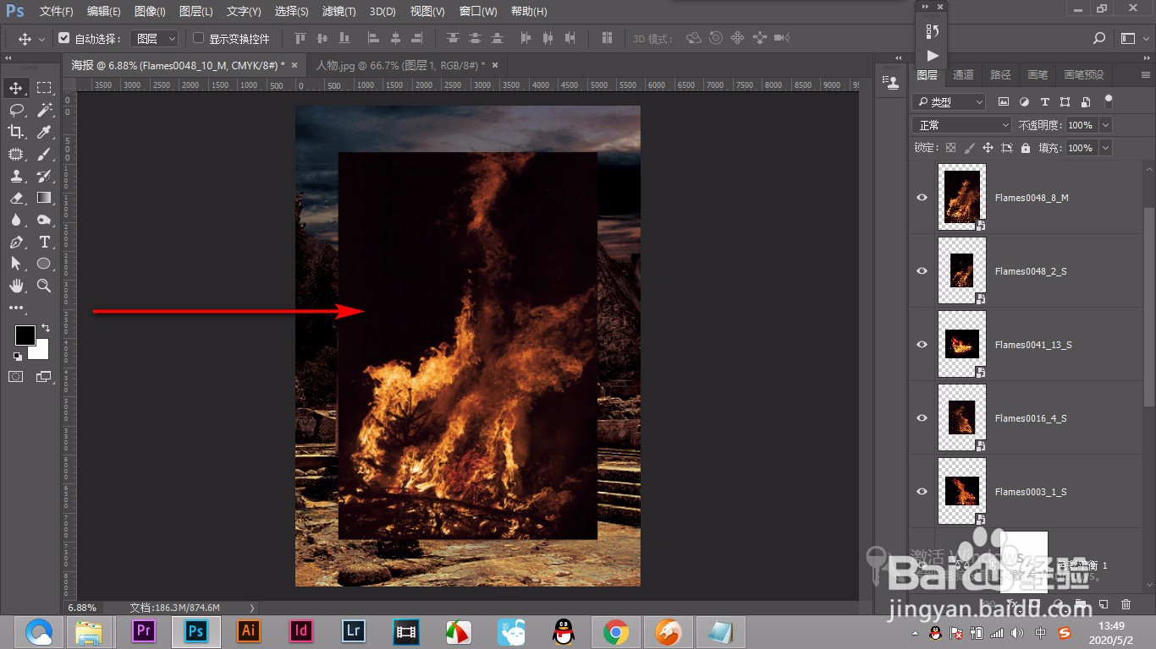Screen dimensions: 1156x649
Task: Select the Eraser tool
Action: point(16,198)
